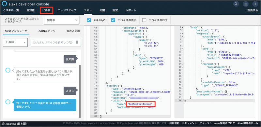261x127 pixels.
Task: Click the globe icon beside Japanese (日本語)
Action: coord(3,124)
